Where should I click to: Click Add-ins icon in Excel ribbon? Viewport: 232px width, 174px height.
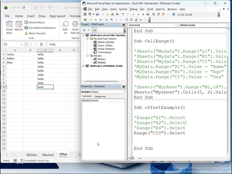coord(65,28)
